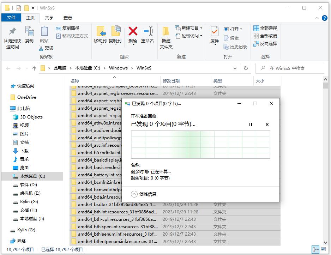Cancel the operation with dialog X button

267,125
